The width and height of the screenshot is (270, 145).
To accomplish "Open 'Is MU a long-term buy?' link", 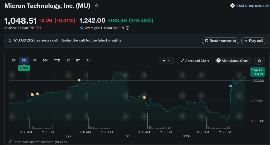I will pos(252,6).
